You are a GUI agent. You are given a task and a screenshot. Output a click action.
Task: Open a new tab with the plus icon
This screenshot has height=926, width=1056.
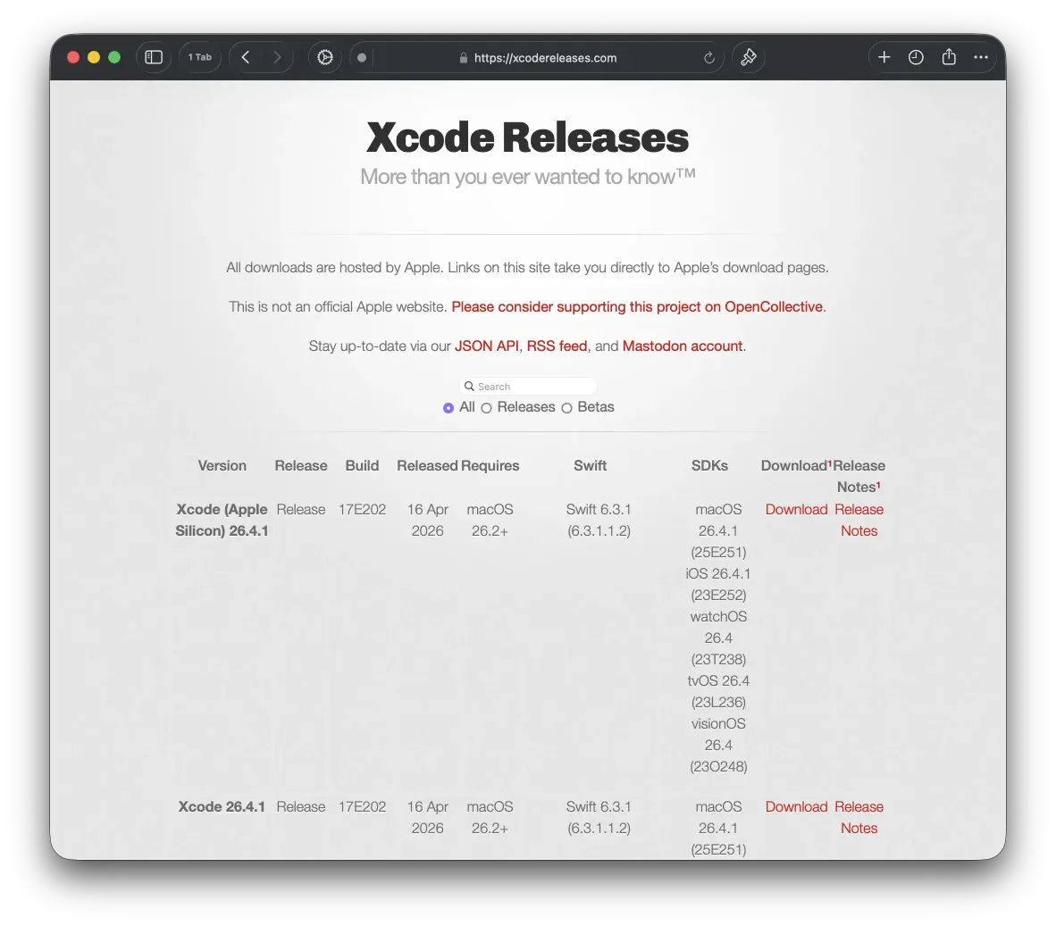[884, 57]
